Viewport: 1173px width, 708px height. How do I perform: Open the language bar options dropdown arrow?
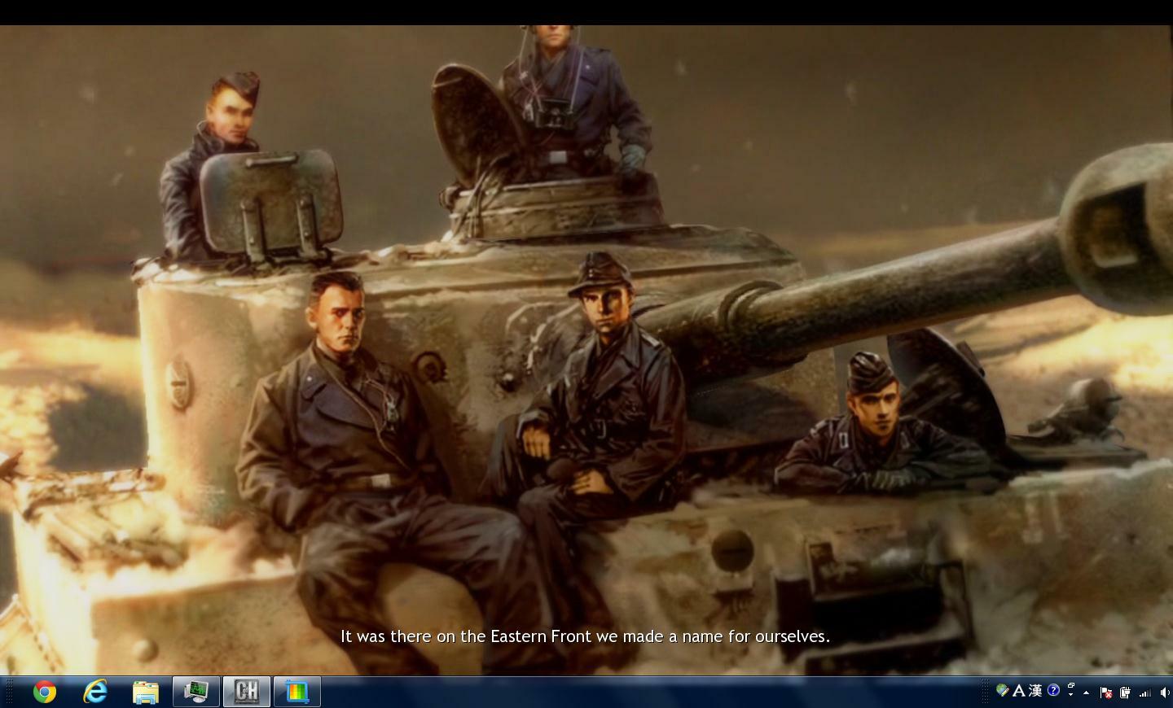click(x=1071, y=695)
